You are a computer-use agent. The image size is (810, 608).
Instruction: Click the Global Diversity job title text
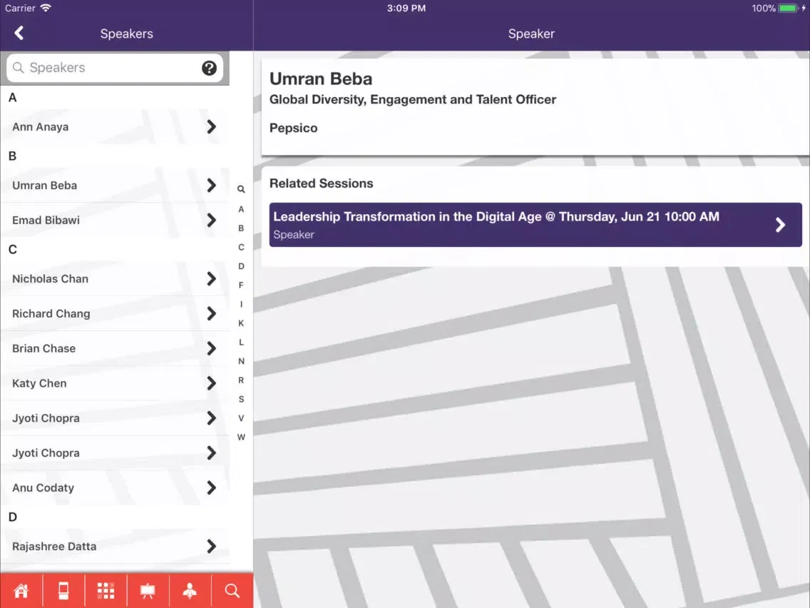pos(413,100)
